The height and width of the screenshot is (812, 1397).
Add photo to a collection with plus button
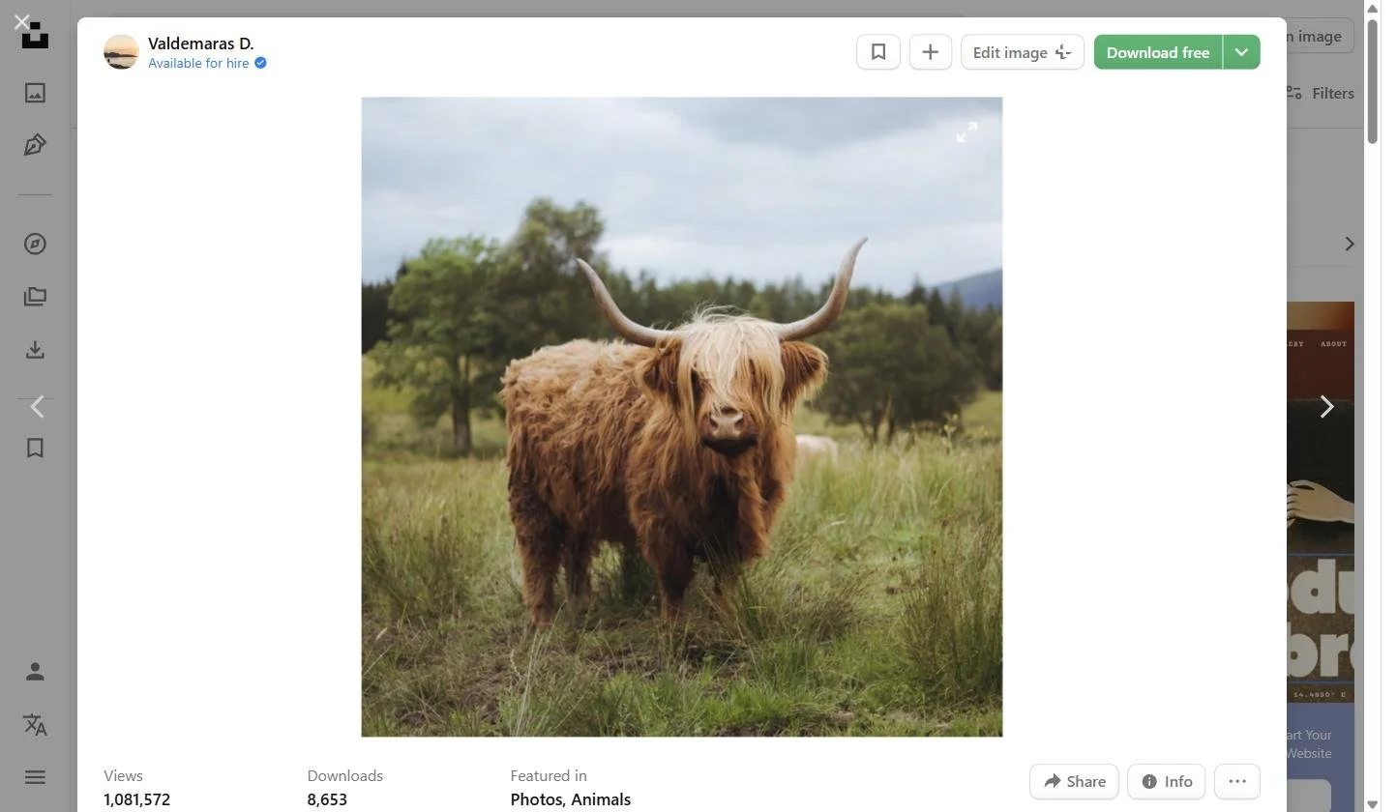(x=930, y=51)
